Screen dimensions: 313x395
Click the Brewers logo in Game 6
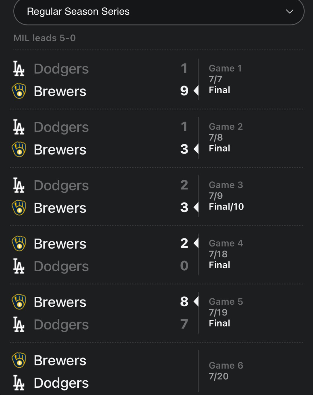pyautogui.click(x=19, y=360)
